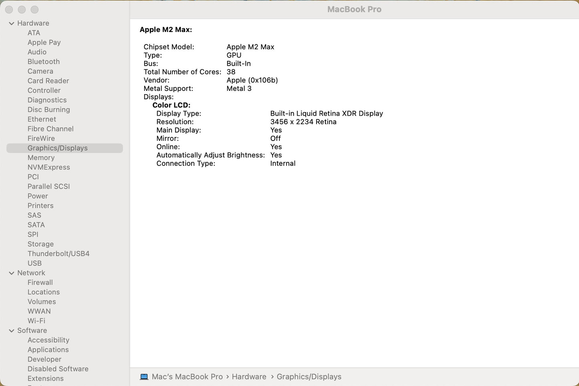Show the Power hardware details

(x=38, y=196)
